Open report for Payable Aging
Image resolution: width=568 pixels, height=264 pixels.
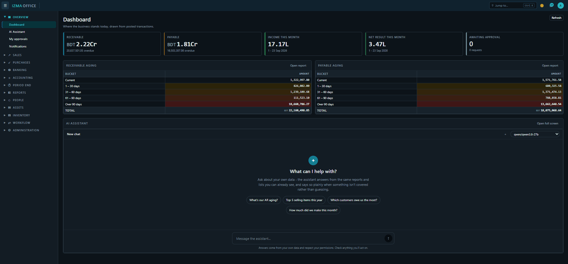pyautogui.click(x=550, y=66)
